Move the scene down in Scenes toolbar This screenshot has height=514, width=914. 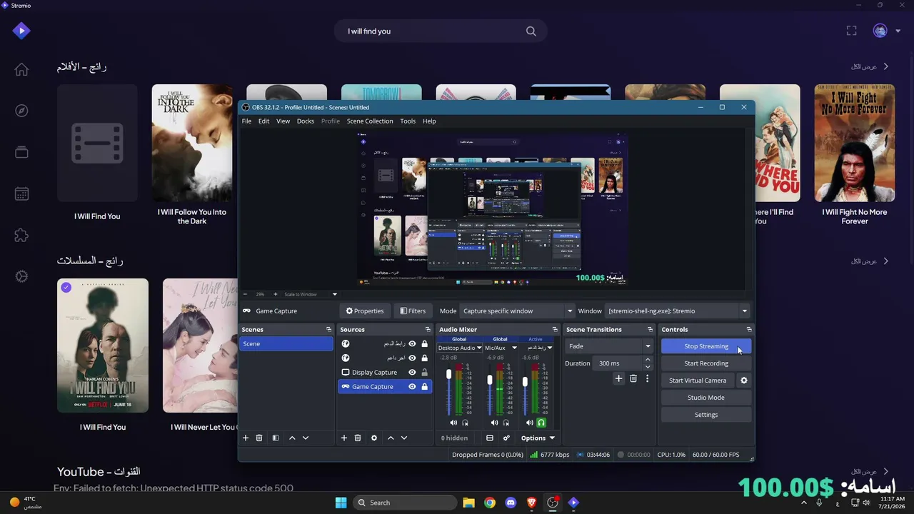(x=306, y=438)
